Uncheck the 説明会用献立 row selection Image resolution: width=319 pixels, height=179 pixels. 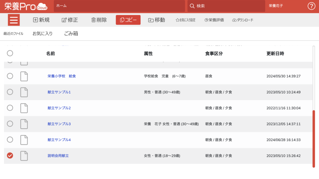10,155
